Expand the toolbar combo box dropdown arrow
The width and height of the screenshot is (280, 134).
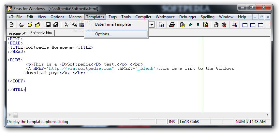point(152,25)
